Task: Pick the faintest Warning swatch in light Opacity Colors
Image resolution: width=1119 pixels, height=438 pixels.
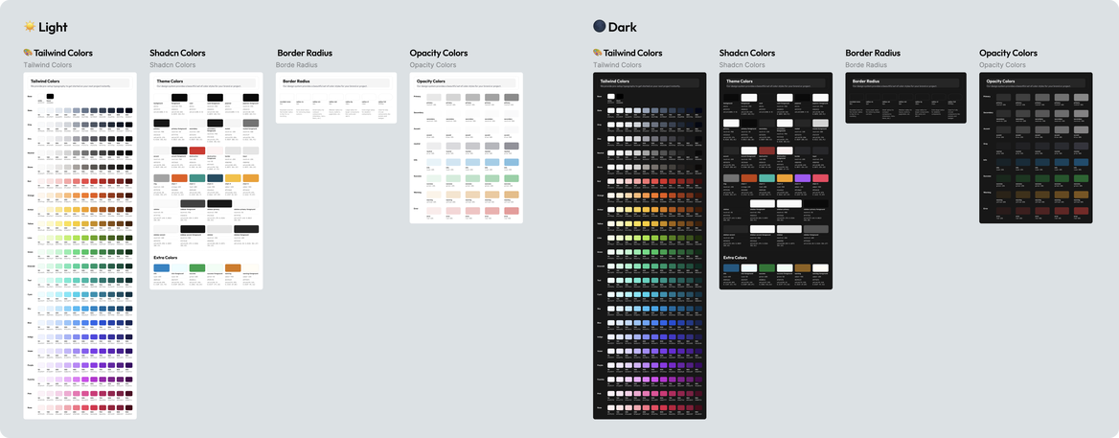Action: click(434, 195)
